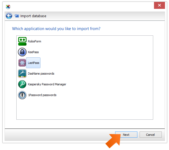This screenshot has height=150, width=169.
Task: Click the 1Password keyhole icon
Action: 22,95
